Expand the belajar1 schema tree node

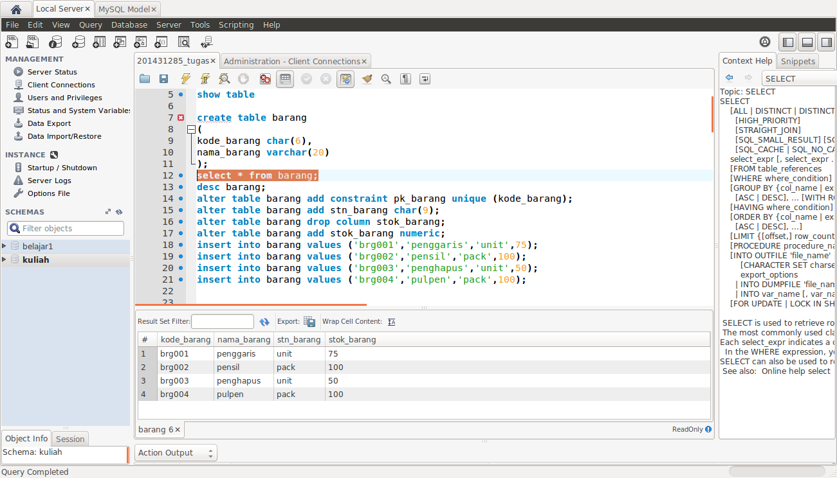(5, 246)
